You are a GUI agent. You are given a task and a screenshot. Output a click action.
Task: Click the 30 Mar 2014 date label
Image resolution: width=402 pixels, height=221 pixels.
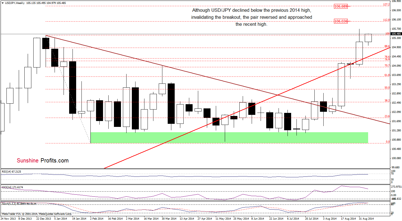tap(170, 218)
